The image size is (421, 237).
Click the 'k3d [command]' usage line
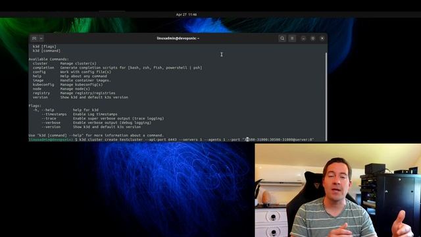[47, 51]
